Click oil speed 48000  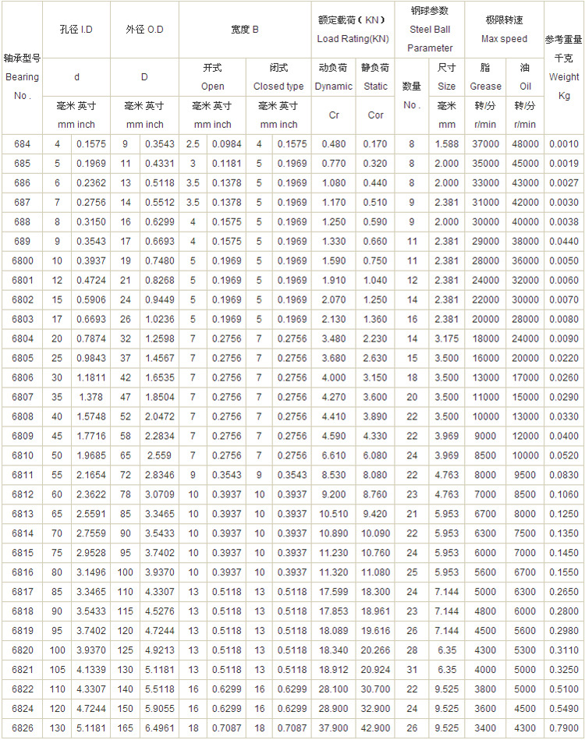pyautogui.click(x=525, y=144)
